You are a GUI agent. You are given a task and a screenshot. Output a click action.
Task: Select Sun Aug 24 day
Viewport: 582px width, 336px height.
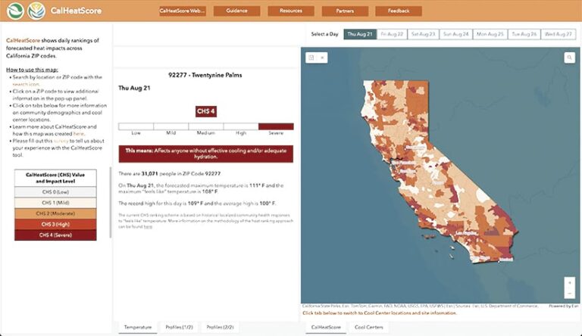click(x=455, y=34)
